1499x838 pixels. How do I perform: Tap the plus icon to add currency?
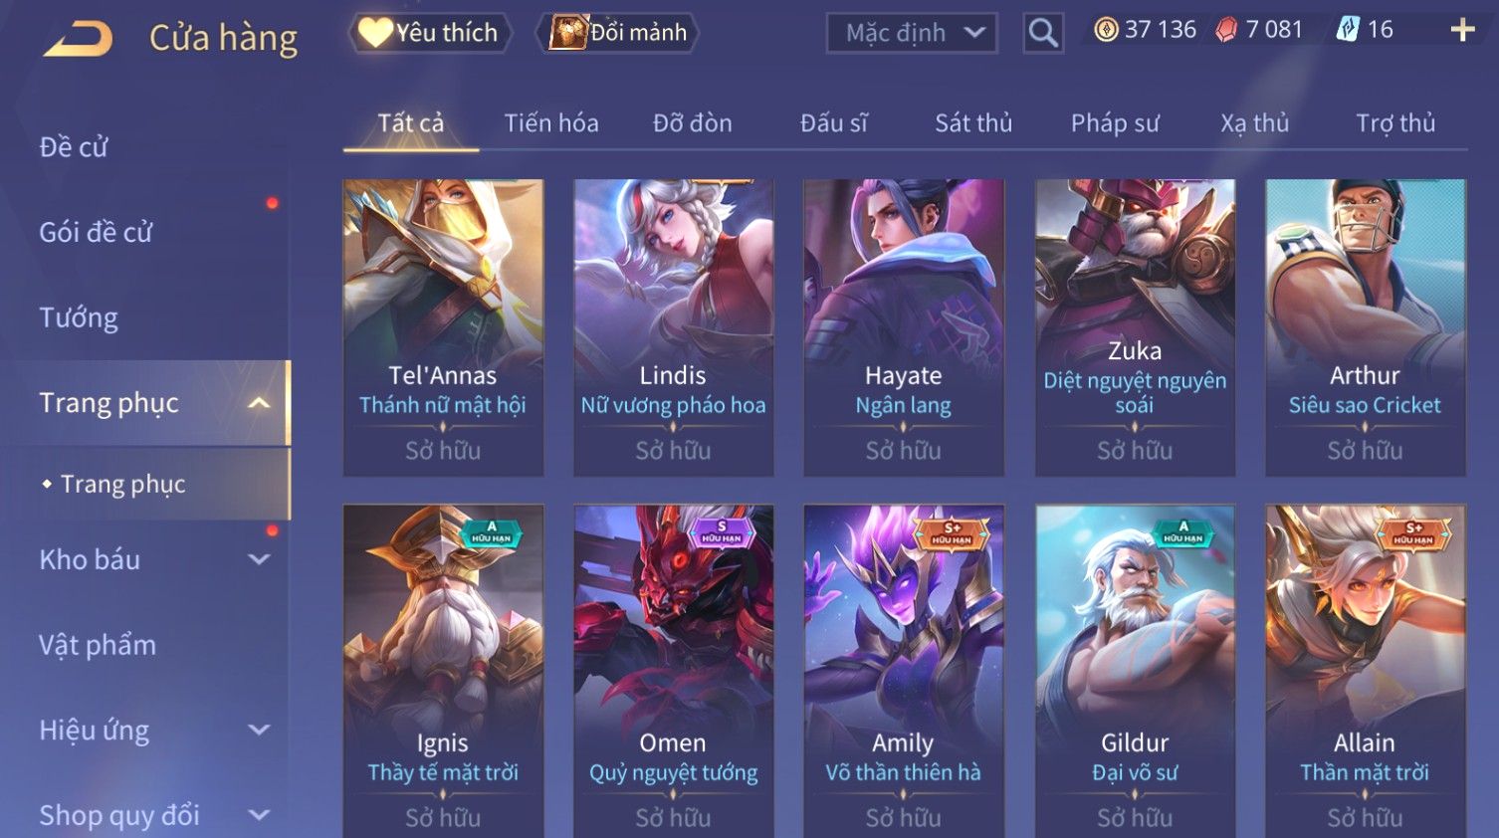(1462, 30)
